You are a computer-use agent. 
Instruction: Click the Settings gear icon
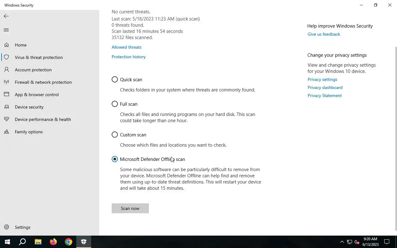pos(7,227)
